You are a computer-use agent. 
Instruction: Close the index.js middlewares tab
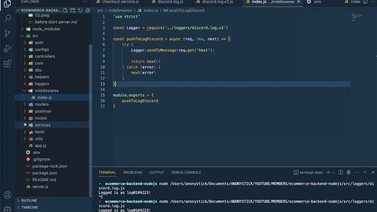point(299,2)
